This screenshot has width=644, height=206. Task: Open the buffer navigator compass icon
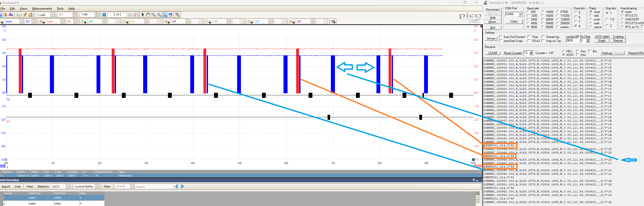click(x=135, y=15)
